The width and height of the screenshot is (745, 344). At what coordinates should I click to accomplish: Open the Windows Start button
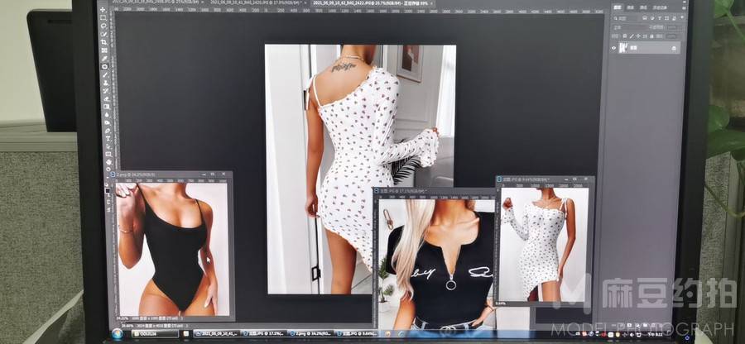click(118, 333)
